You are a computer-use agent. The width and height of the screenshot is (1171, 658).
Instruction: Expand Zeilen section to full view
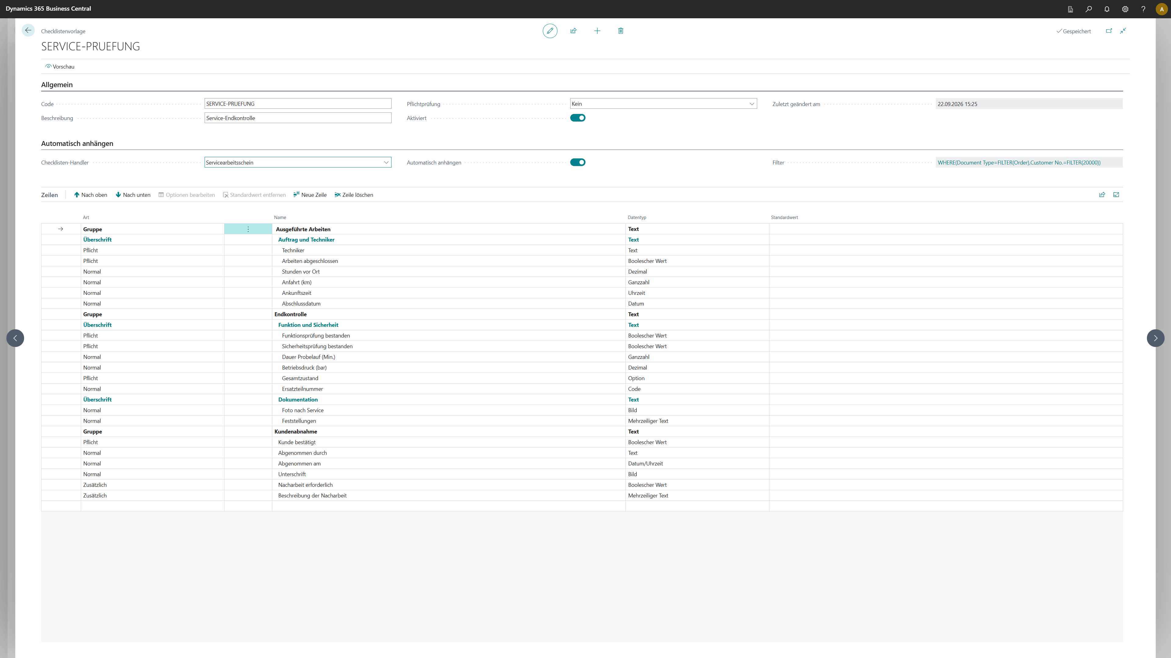1116,195
